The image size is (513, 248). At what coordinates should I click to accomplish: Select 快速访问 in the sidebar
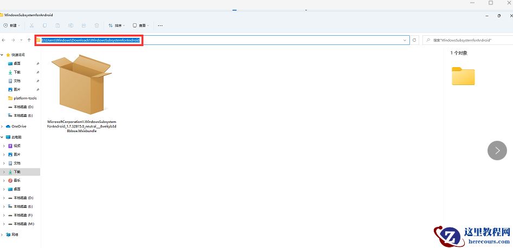click(15, 55)
